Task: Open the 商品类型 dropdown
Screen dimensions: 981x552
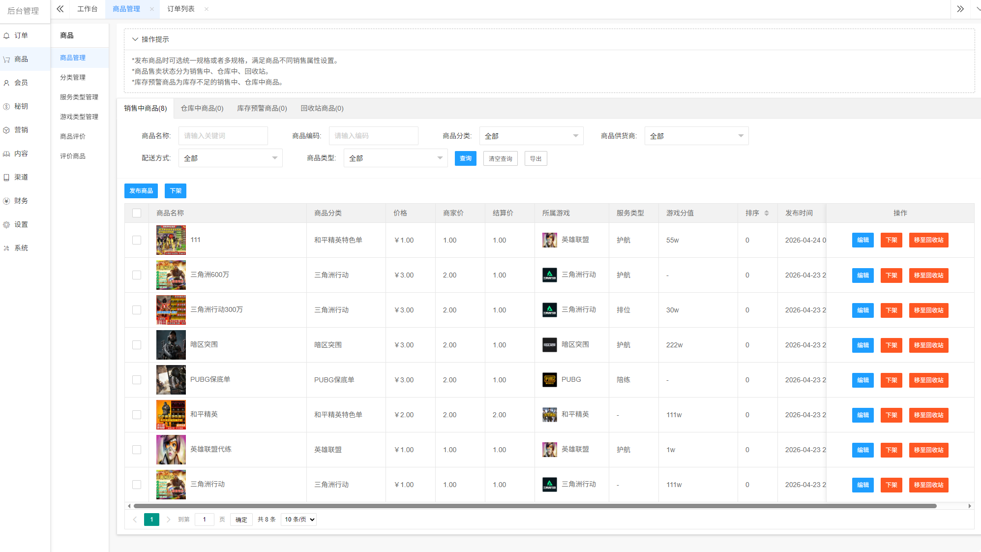Action: (395, 158)
